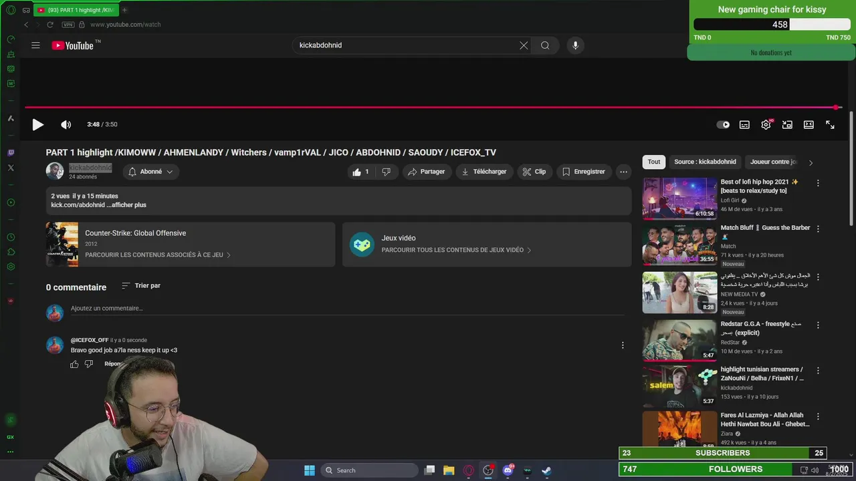This screenshot has height=481, width=856.
Task: Toggle subtitles with the captions icon
Action: click(x=744, y=124)
